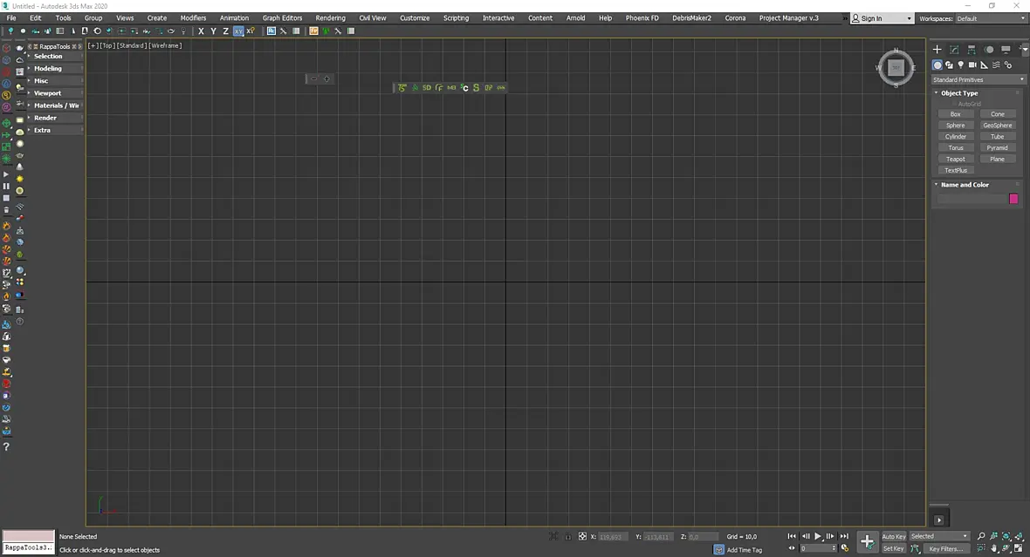Viewport: 1030px width, 557px height.
Task: Select the Pan View hand tool
Action: click(x=994, y=548)
